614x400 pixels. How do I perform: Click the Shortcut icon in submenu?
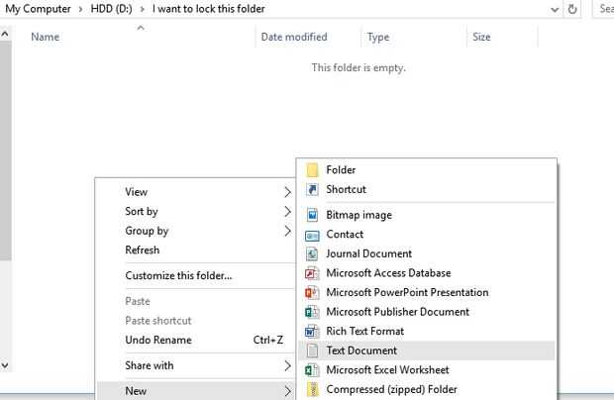click(x=312, y=189)
